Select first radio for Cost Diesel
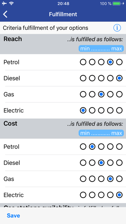This screenshot has height=224, width=126. 83,163
